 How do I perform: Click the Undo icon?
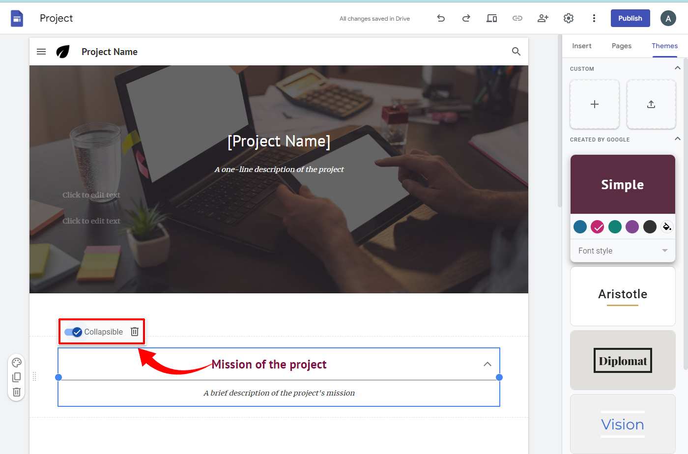tap(441, 18)
